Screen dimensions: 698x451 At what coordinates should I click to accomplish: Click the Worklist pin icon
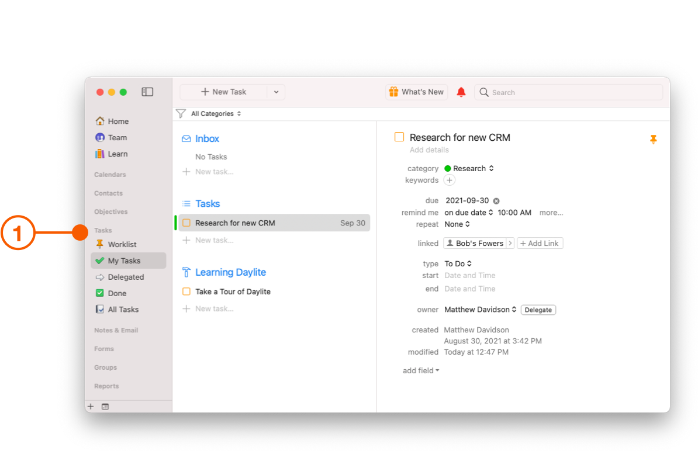[98, 244]
